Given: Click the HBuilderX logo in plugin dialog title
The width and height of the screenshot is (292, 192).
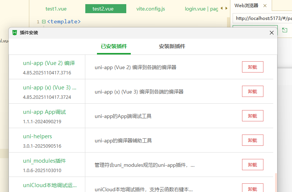Looking at the screenshot, I should [15, 33].
